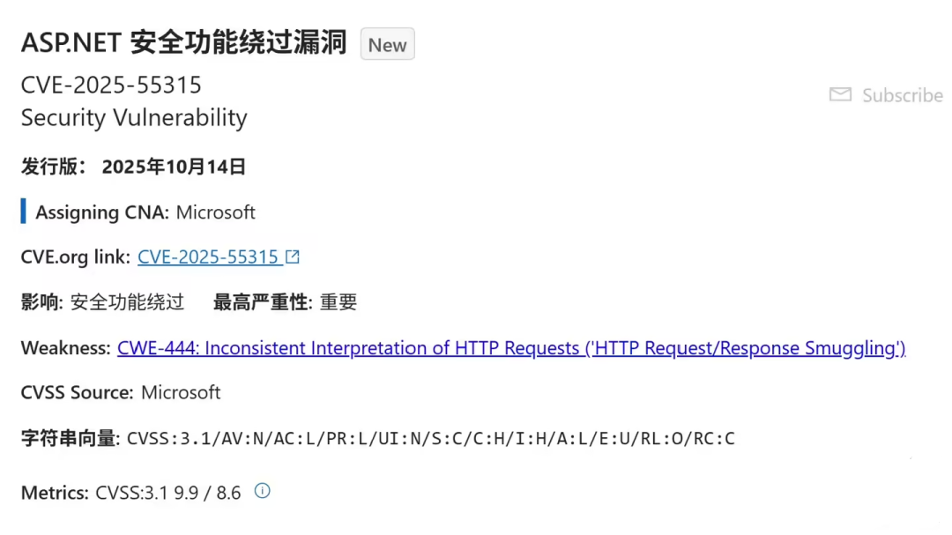Viewport: 952px width, 535px height.
Task: Click the ASP.NET 安全功能绕过漏洞 page title
Action: point(184,43)
